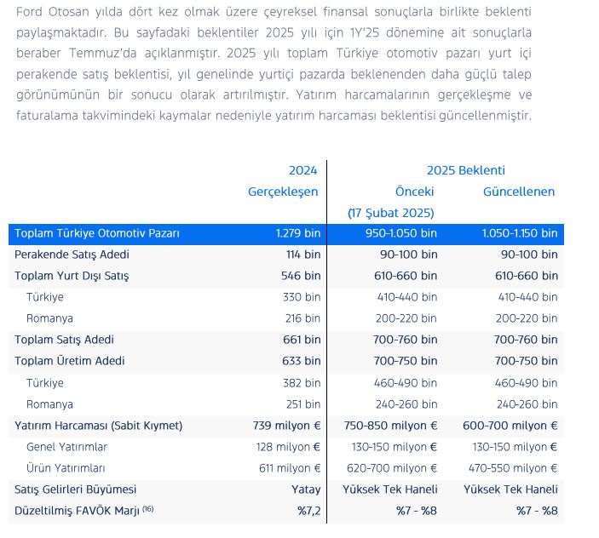Select the 'Yatırım Harcaması (Sabit Kıymet)' row label
Viewport: 599px width, 538px height.
point(99,426)
